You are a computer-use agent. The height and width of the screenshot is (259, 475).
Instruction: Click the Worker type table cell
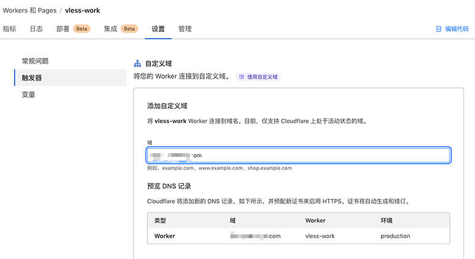coord(165,236)
